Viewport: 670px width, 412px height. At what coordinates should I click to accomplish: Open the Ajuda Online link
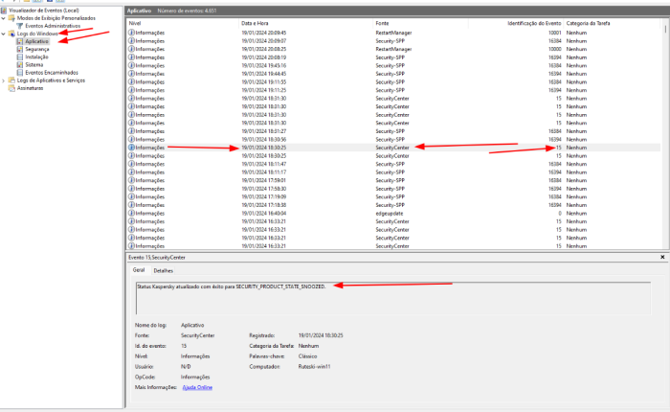click(197, 387)
